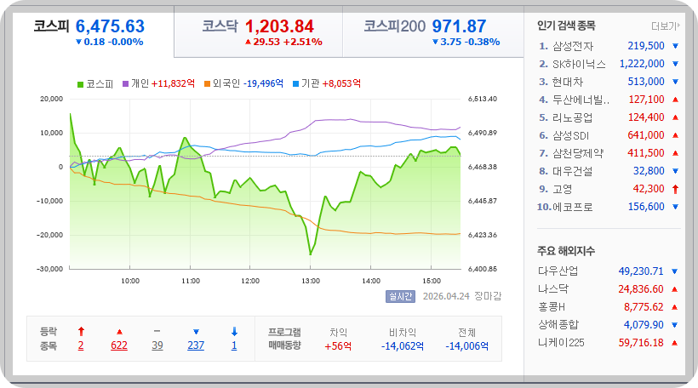Image resolution: width=698 pixels, height=388 pixels.
Task: Click the orange 외국인 legend swatch
Action: coord(207,83)
